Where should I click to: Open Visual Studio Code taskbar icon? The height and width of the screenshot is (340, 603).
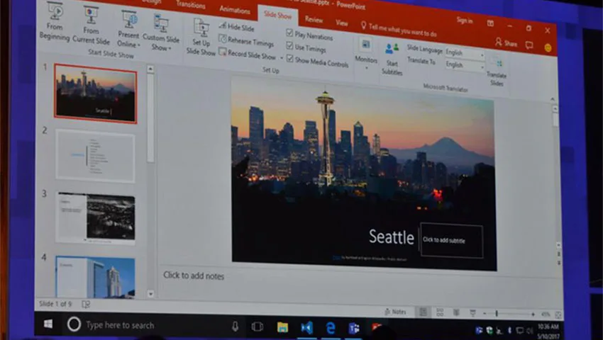pyautogui.click(x=307, y=328)
